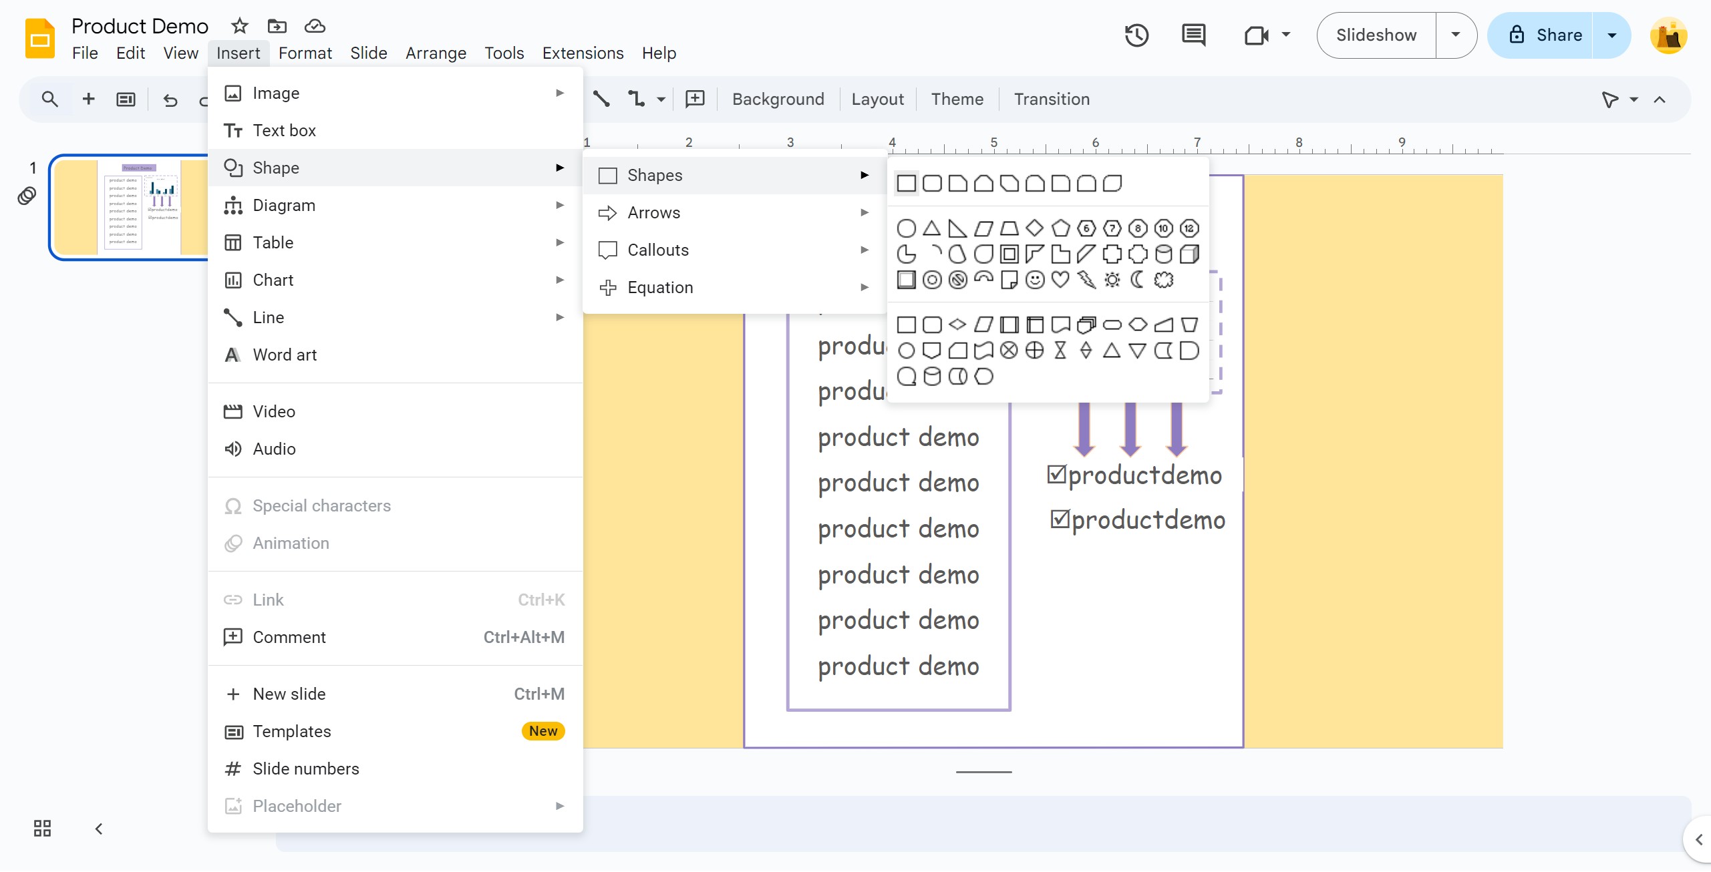The image size is (1711, 872).
Task: Choose Comment from Insert menu
Action: pos(395,637)
